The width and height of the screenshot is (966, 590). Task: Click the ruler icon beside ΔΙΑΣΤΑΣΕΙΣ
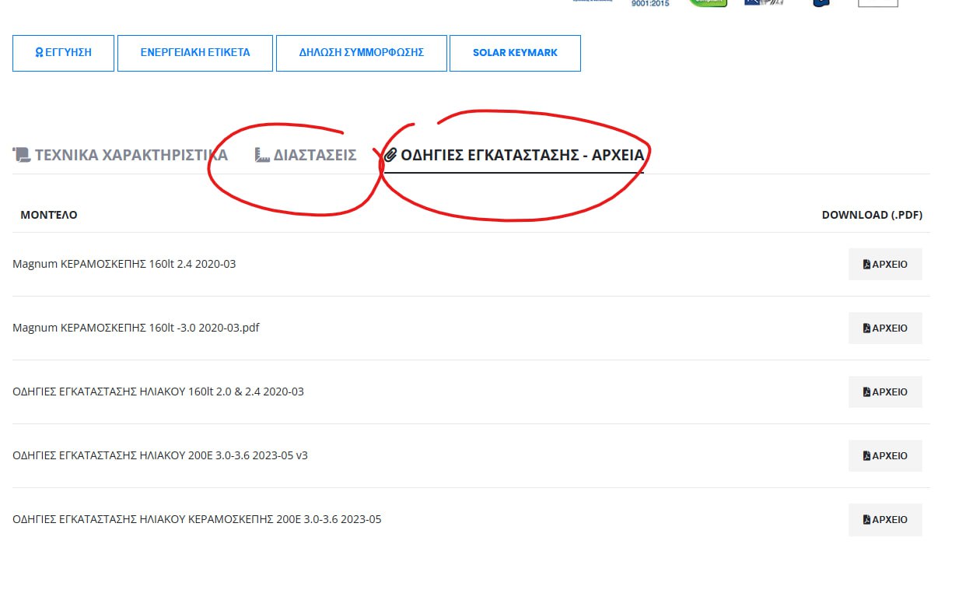(x=263, y=155)
